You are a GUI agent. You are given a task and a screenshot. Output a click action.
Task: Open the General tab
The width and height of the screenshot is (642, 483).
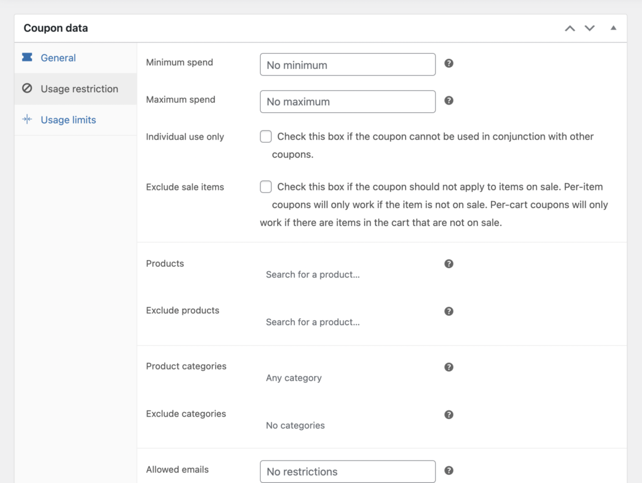point(58,58)
